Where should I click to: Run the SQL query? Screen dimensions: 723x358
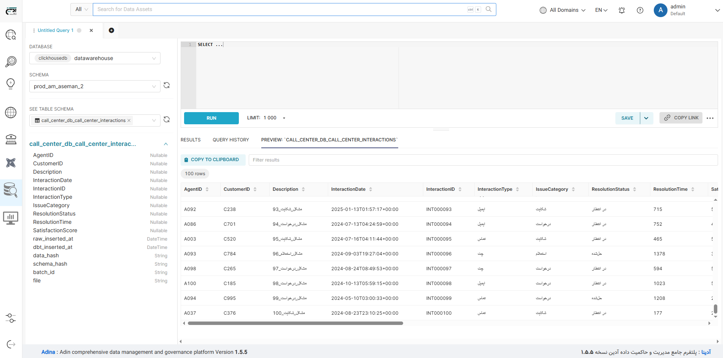click(211, 118)
